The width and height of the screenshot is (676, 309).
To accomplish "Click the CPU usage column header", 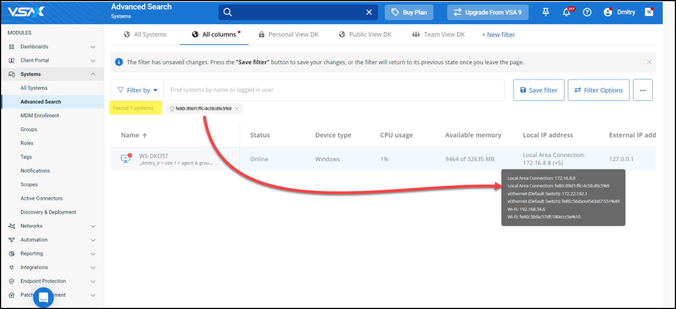I will point(396,135).
